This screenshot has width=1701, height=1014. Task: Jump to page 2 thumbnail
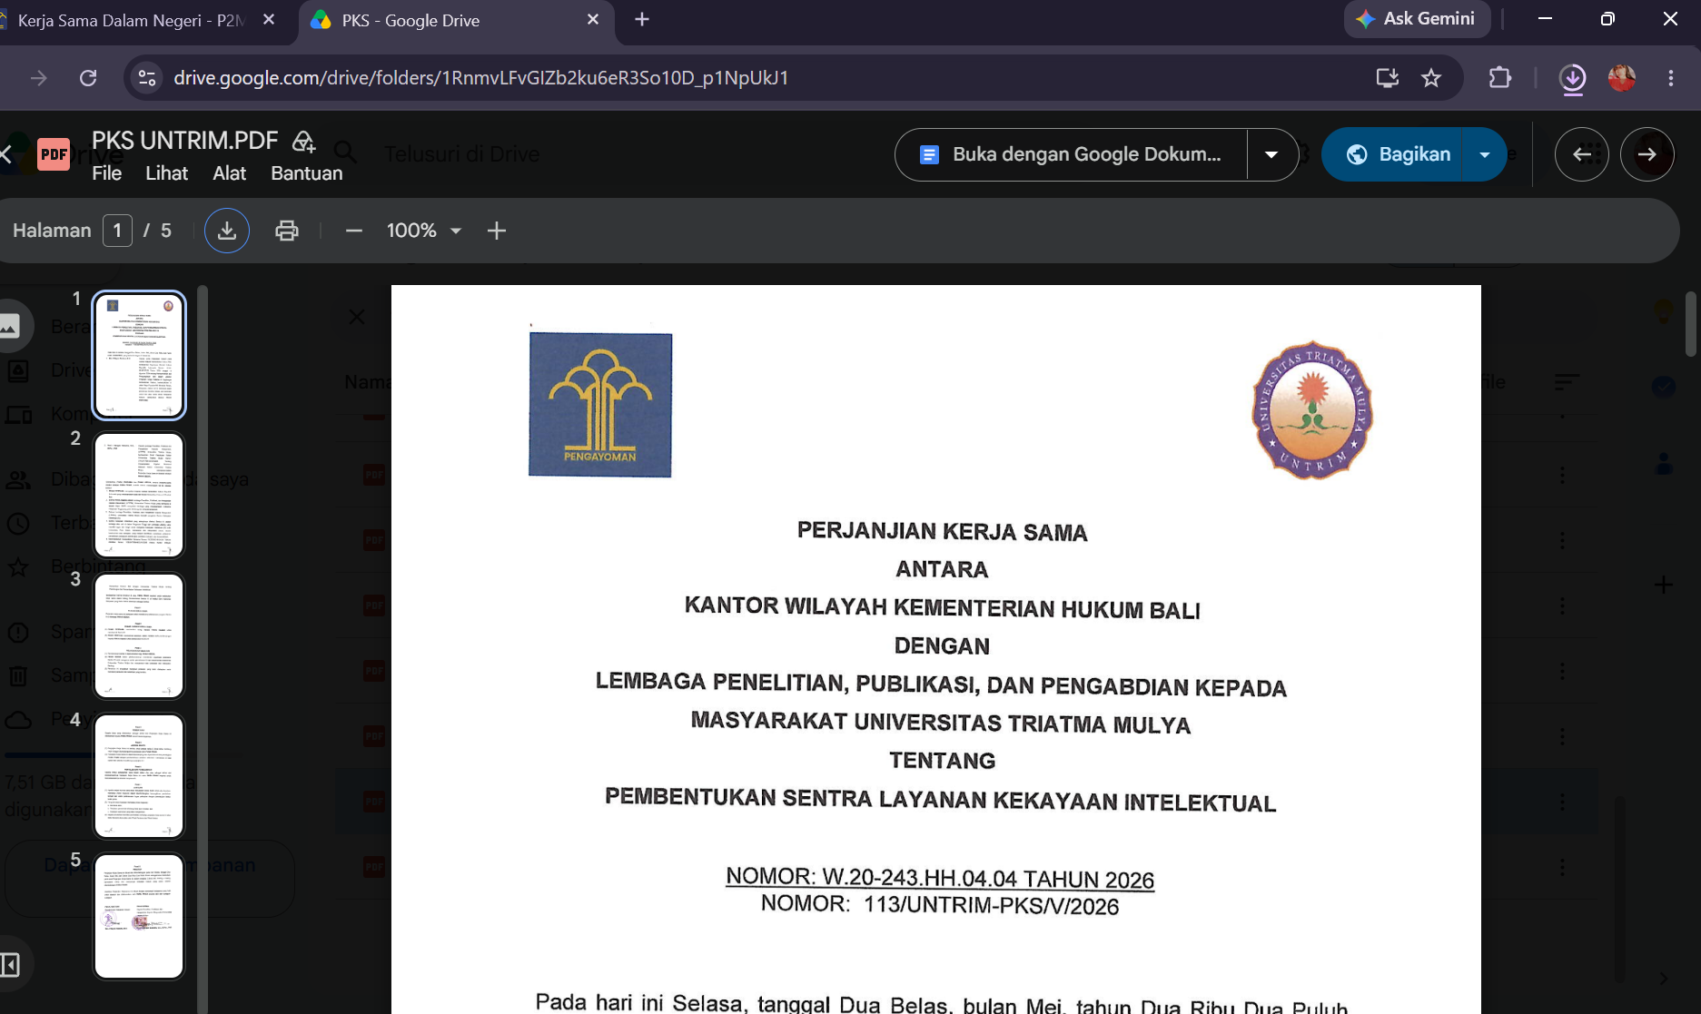[139, 495]
